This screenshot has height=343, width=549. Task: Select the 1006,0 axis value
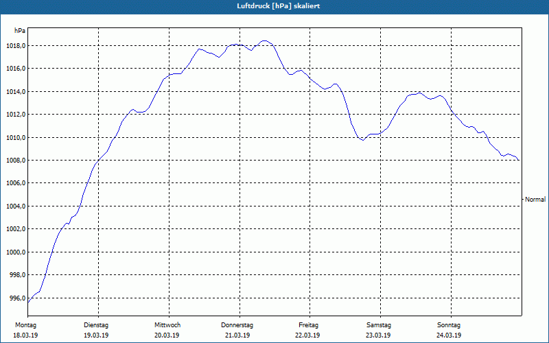(16, 183)
